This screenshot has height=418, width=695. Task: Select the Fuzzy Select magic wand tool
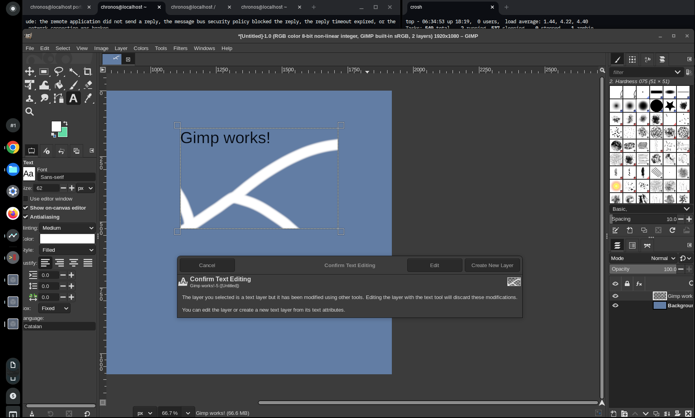coord(73,72)
